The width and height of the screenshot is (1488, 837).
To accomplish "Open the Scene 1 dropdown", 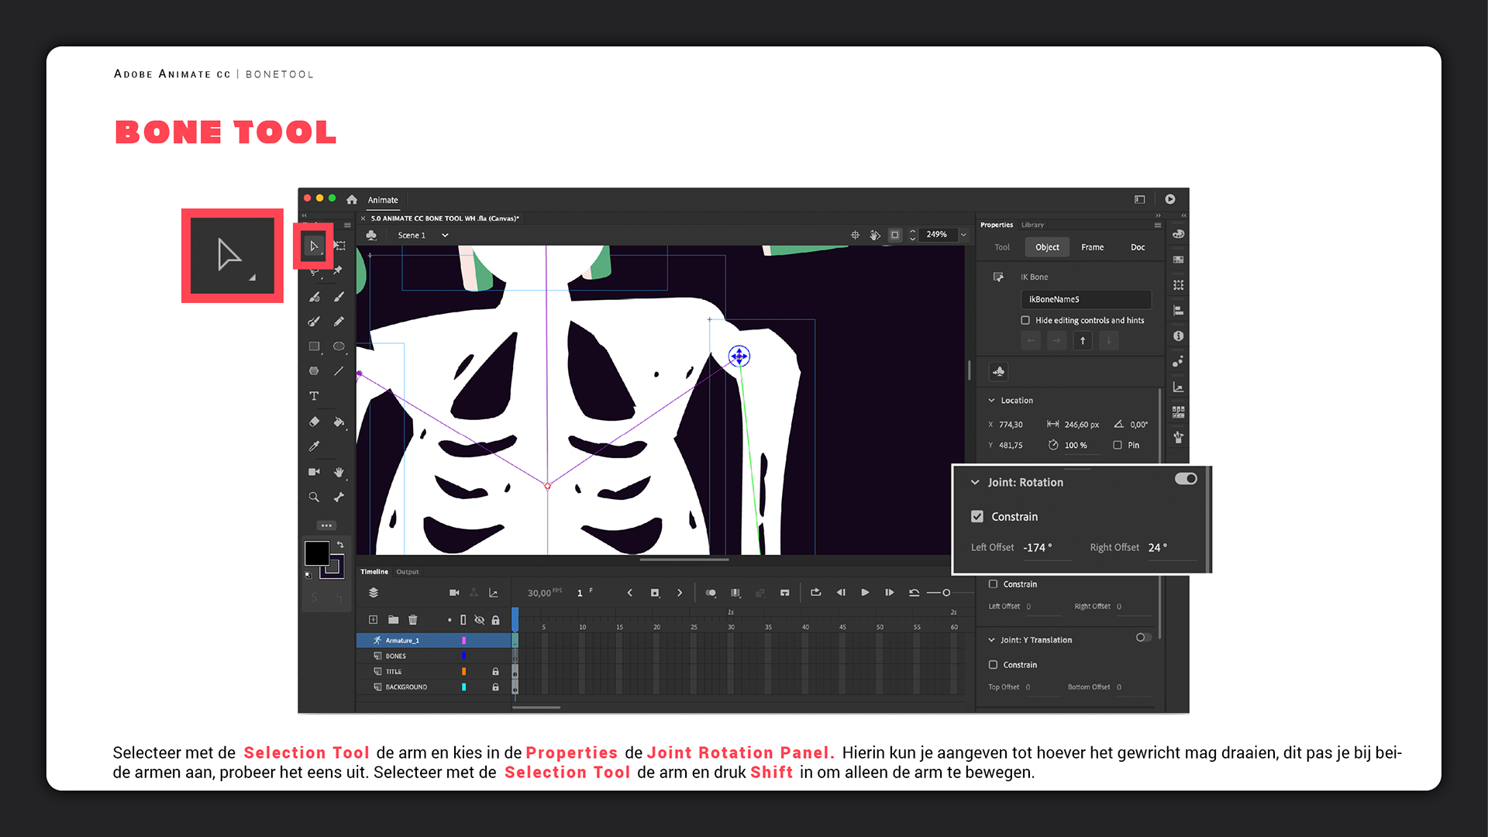I will point(445,235).
